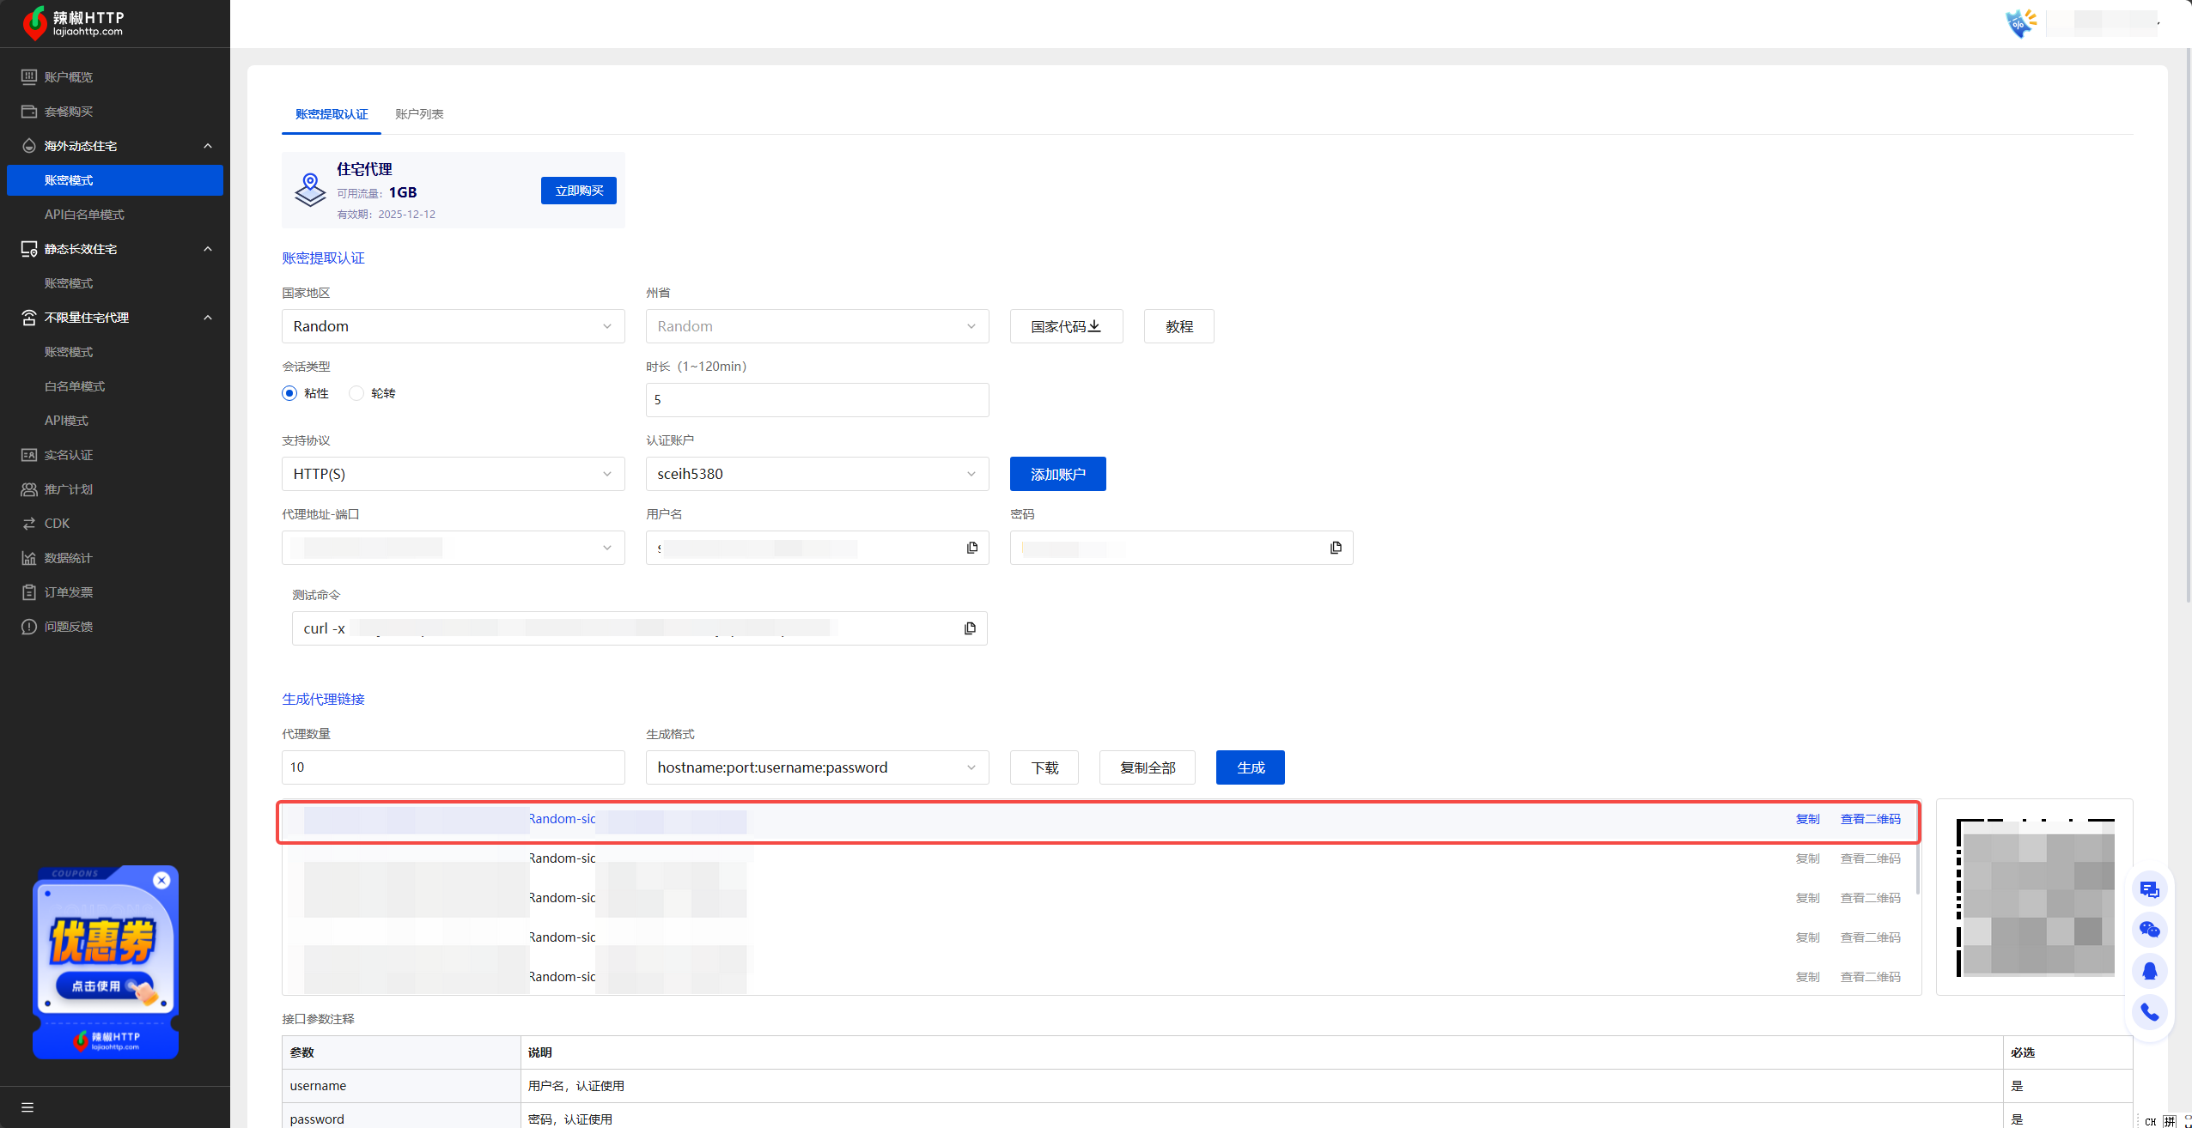Open the 支持协议 HTTP(S) dropdown

click(453, 474)
